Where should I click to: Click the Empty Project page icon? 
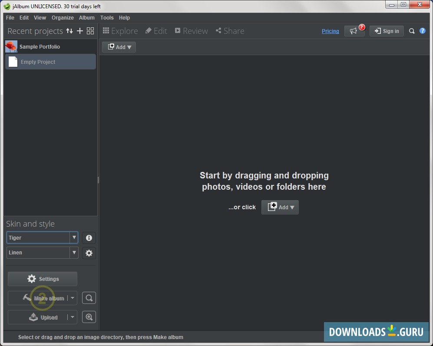coord(13,62)
